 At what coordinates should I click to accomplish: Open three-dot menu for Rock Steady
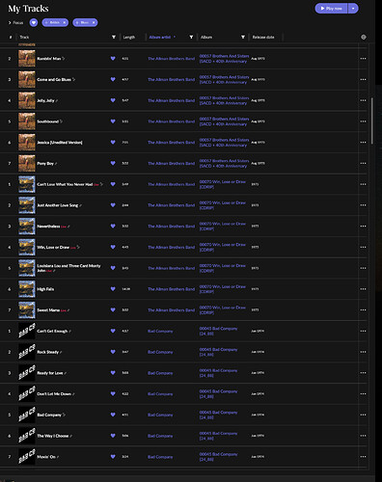tap(363, 352)
